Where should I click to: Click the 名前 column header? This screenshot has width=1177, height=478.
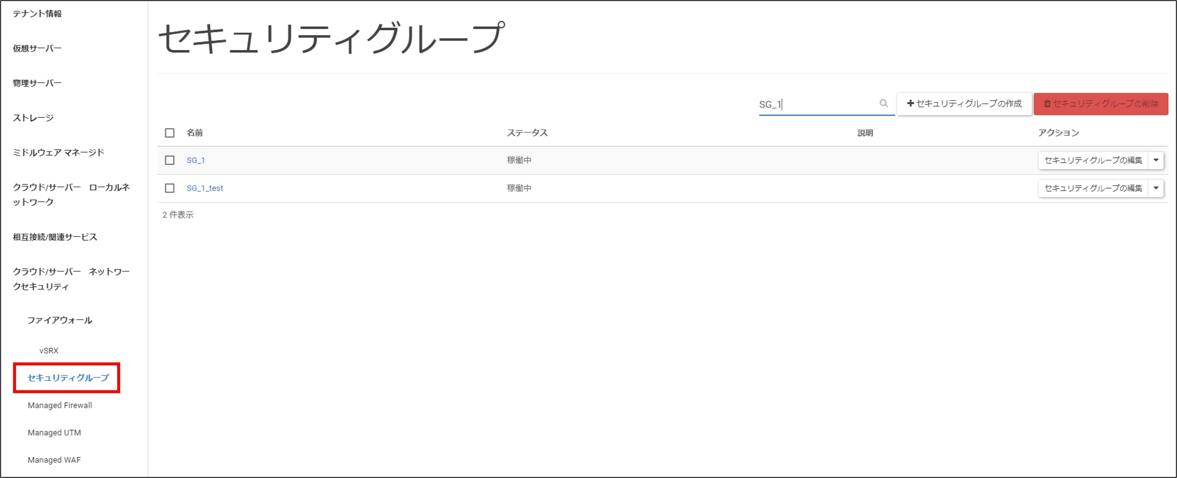(195, 133)
